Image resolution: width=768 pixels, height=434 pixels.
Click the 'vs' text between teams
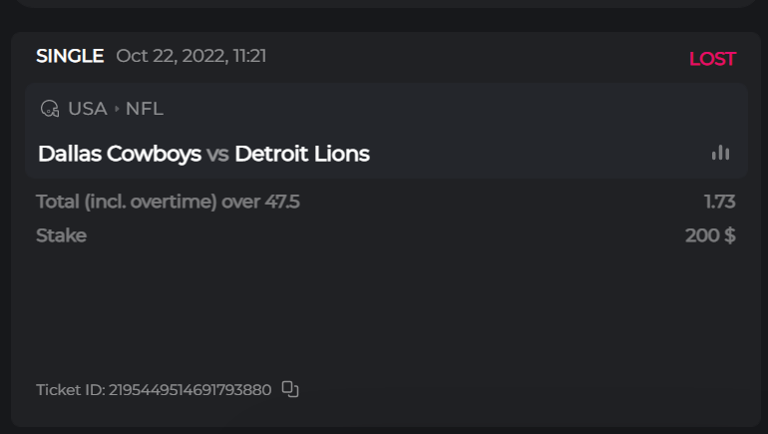tap(217, 154)
